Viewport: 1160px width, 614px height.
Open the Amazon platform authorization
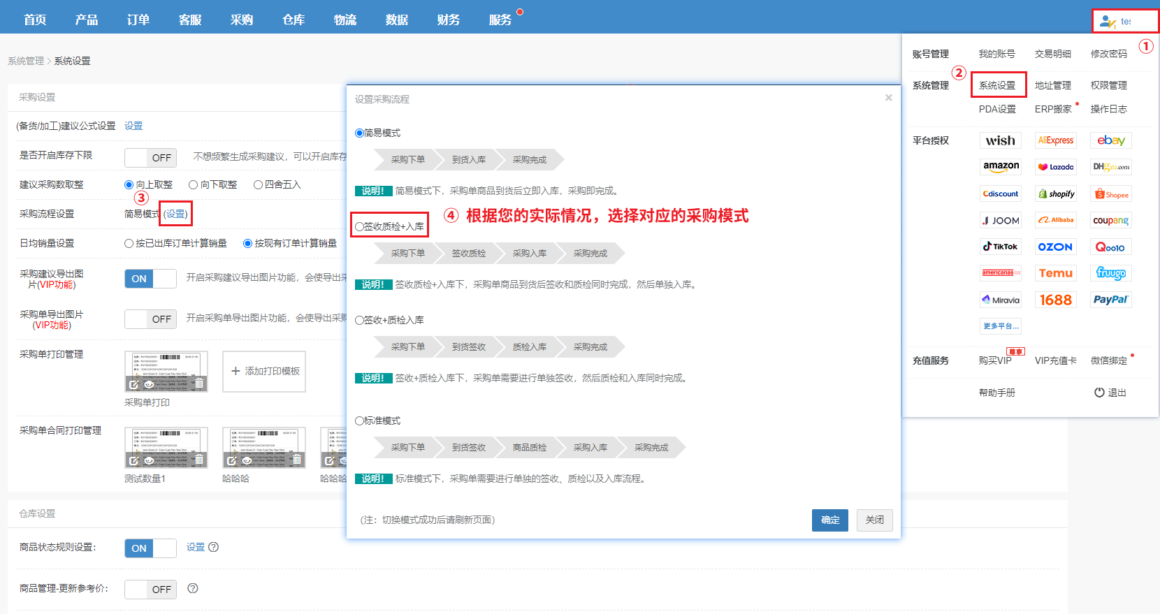pyautogui.click(x=1000, y=167)
